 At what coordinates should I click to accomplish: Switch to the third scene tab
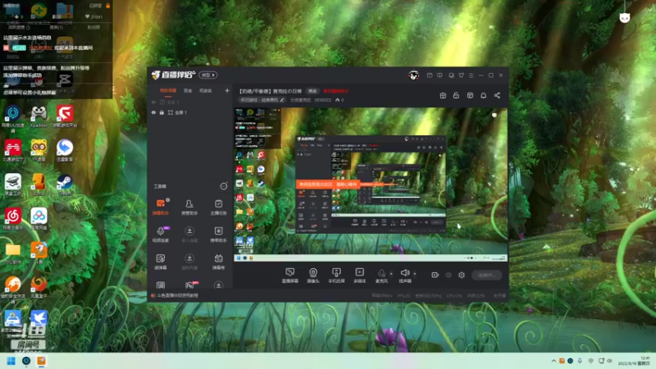[x=206, y=90]
